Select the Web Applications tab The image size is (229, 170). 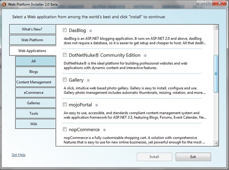(x=32, y=51)
